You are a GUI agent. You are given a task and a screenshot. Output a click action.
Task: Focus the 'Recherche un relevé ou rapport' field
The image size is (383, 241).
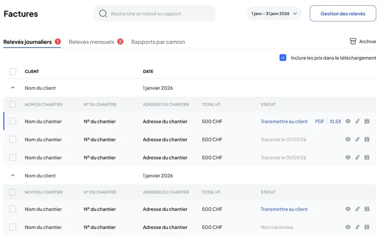[154, 14]
